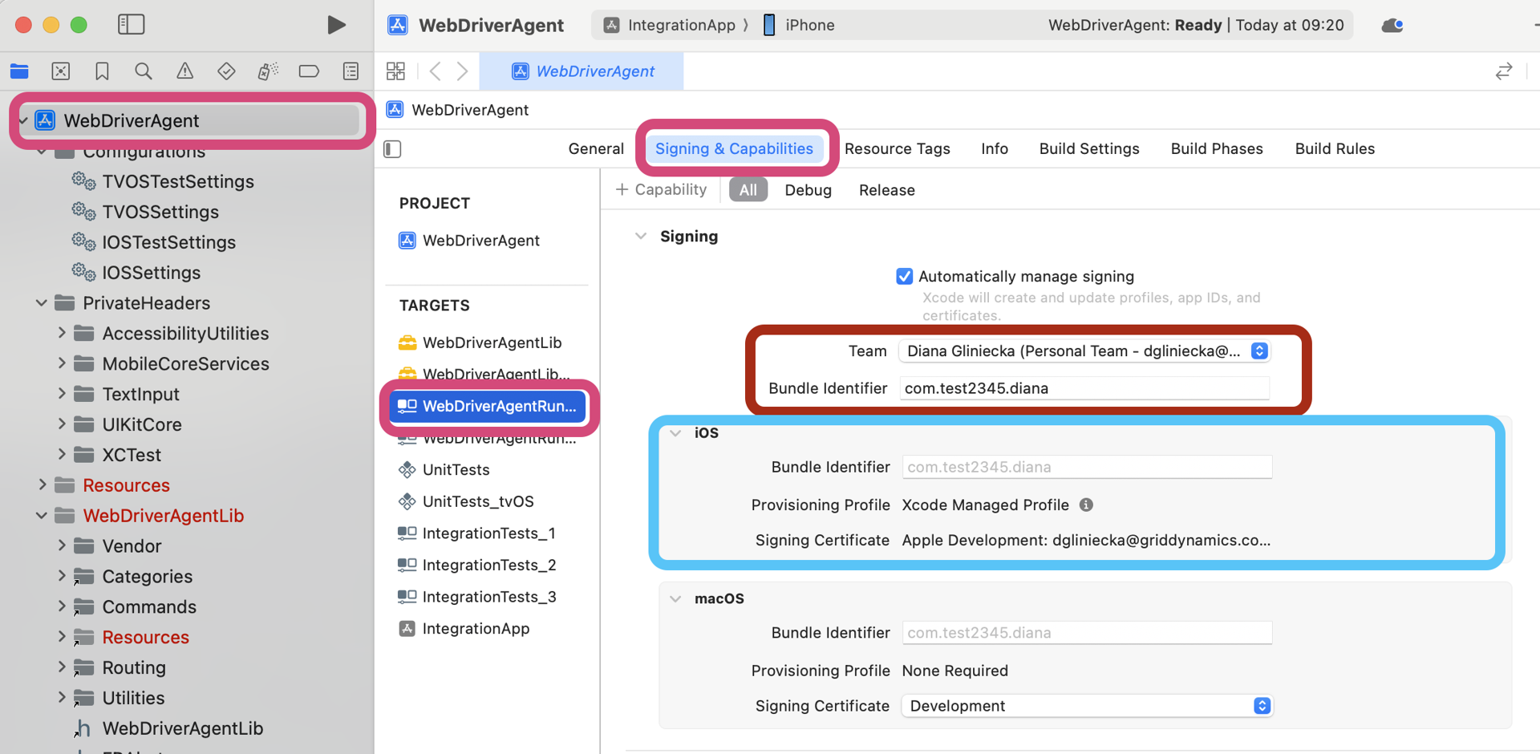Click the Provisioning Profile info icon
Screen dimensions: 1540x754
pyautogui.click(x=1086, y=505)
